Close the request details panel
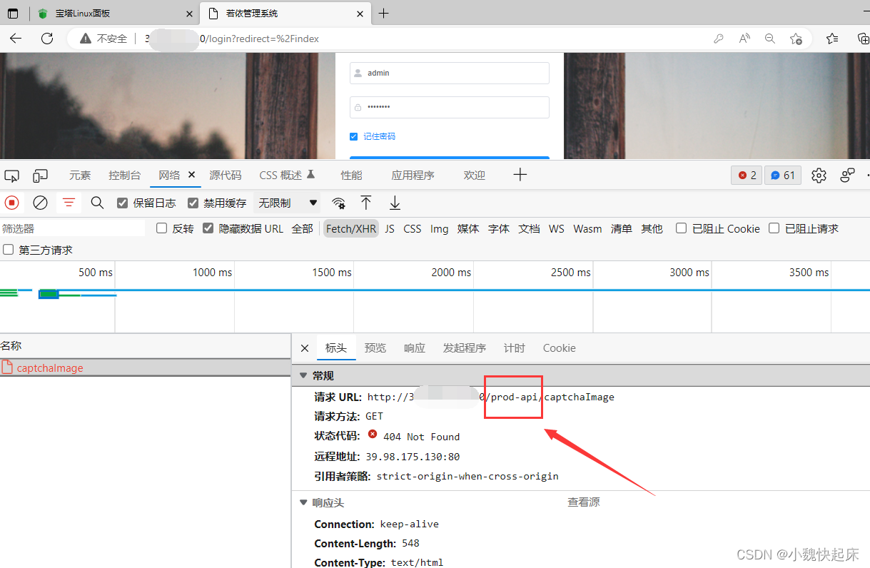 [x=305, y=348]
